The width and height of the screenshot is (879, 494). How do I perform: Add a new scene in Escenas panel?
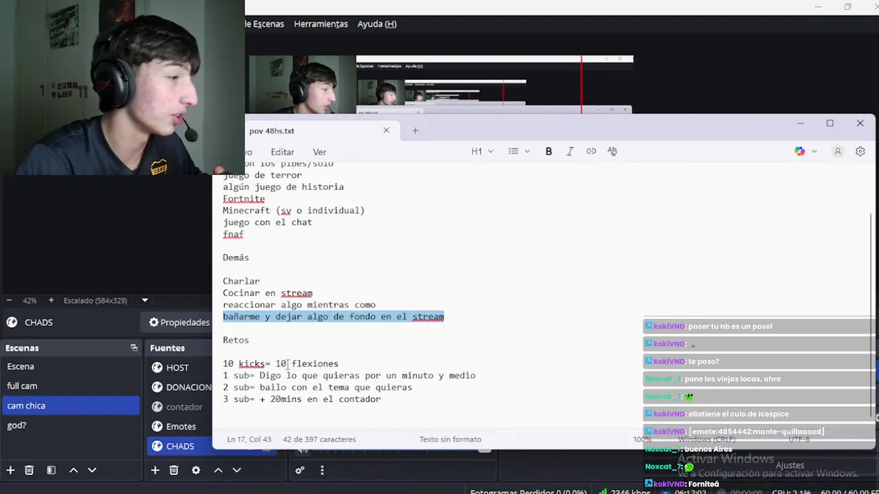point(10,470)
